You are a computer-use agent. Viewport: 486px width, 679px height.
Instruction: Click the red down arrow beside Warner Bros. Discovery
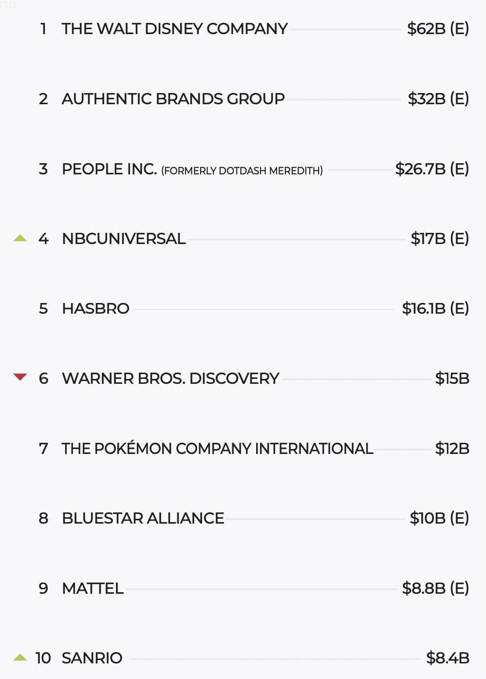coord(20,377)
